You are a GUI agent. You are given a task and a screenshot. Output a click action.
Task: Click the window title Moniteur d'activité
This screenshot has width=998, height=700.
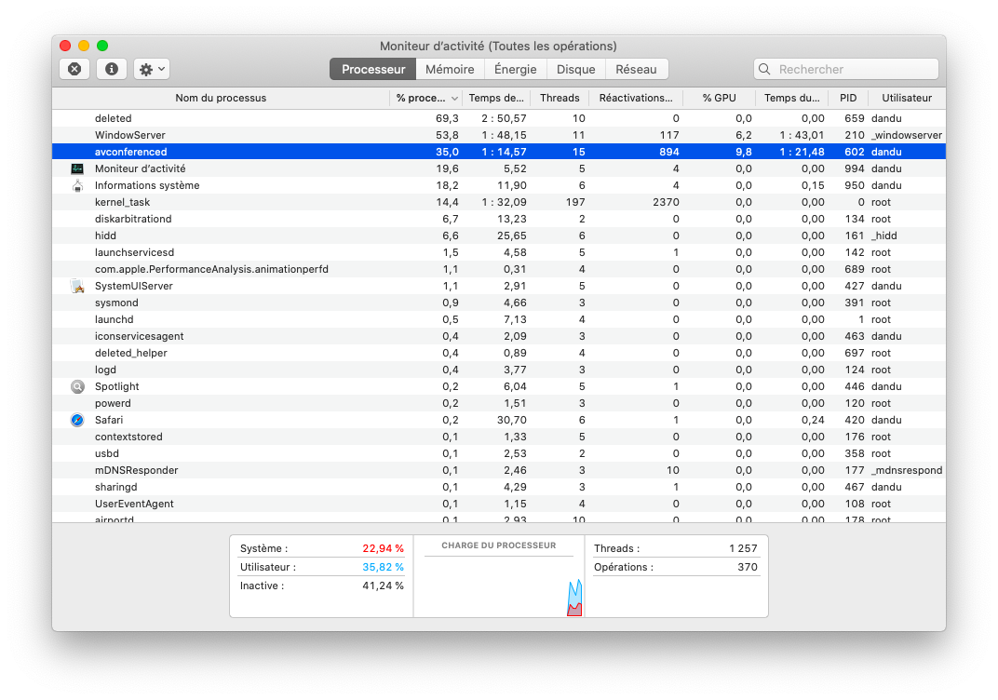498,46
